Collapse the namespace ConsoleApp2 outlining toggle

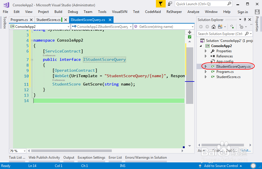[x=32, y=40]
